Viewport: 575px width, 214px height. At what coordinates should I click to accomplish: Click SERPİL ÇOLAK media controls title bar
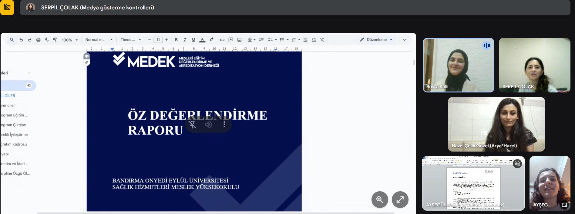tap(97, 8)
